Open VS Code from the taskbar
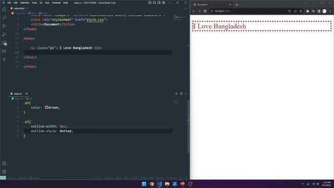 pos(159,184)
